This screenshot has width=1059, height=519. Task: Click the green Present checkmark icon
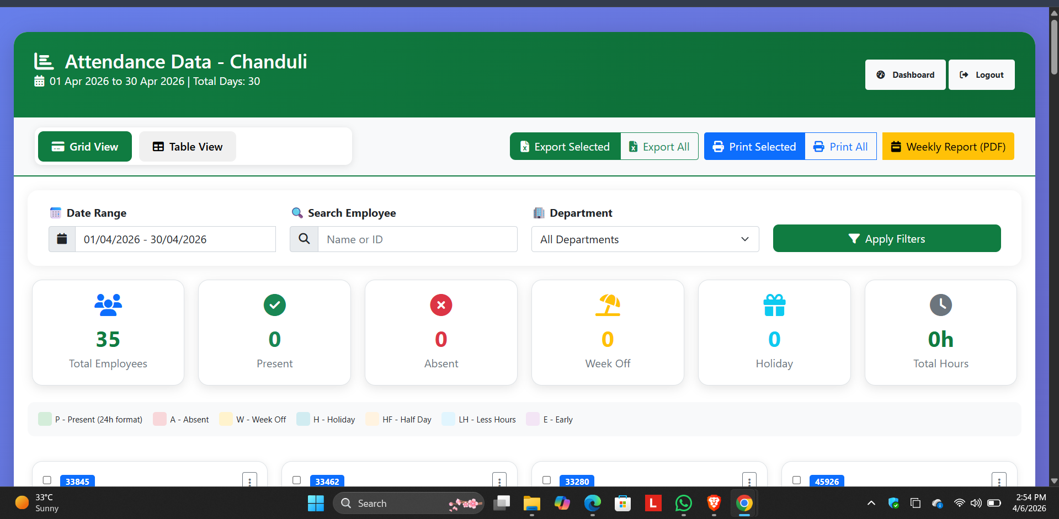tap(274, 305)
